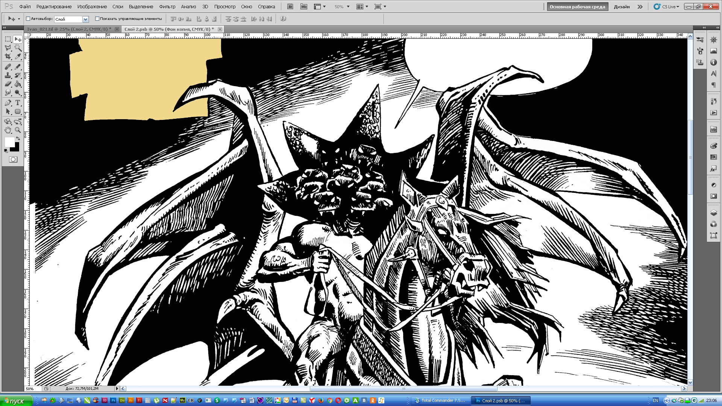Open the Paths panel icon
722x406 pixels.
[x=713, y=235]
